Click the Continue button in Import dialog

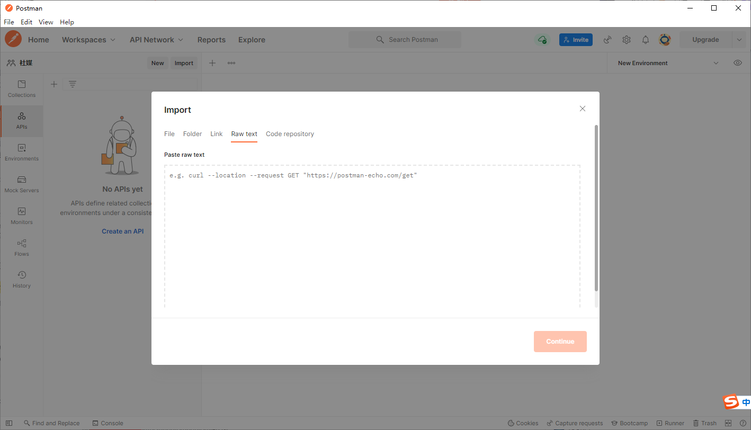560,342
